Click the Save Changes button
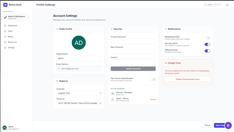Viewport: 234px width, 132px height. tap(220, 125)
